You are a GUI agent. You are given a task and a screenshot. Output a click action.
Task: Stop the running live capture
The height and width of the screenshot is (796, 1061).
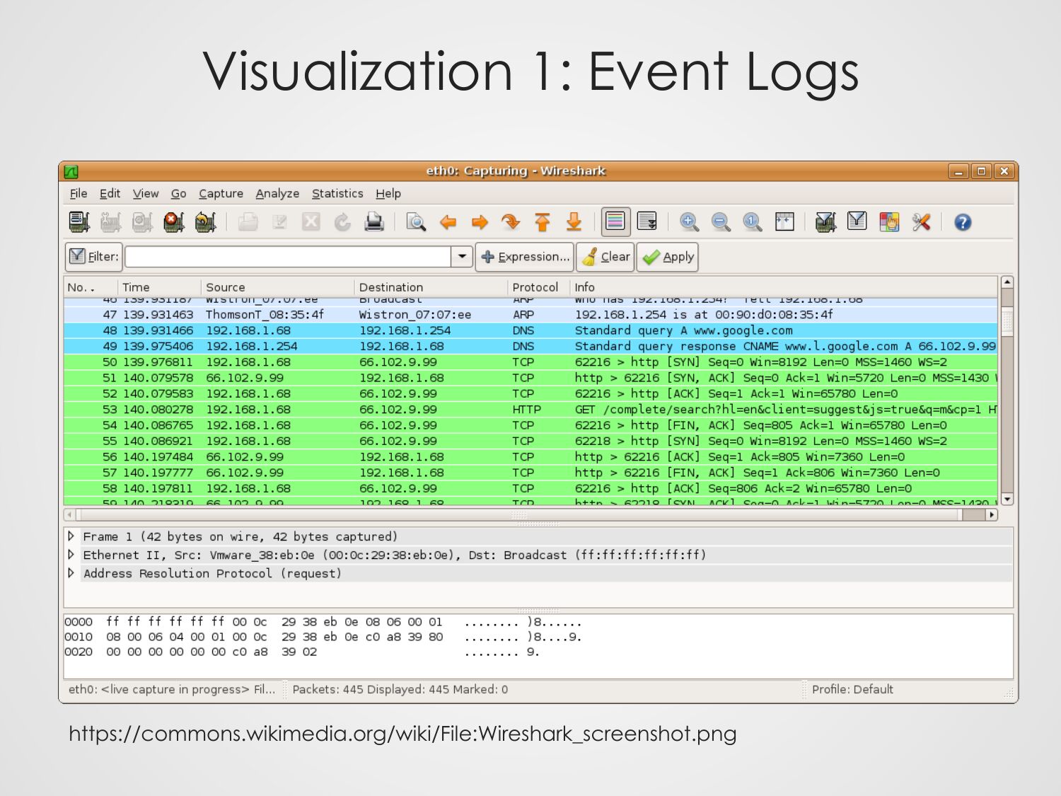(173, 222)
